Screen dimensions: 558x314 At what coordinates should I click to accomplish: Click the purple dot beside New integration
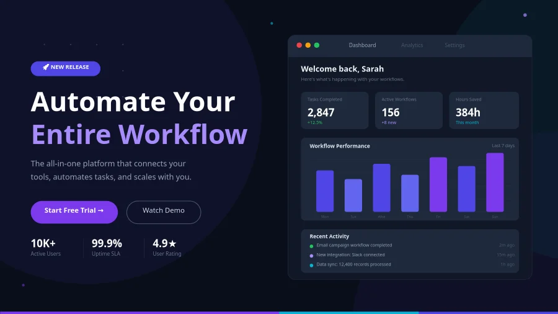(311, 256)
